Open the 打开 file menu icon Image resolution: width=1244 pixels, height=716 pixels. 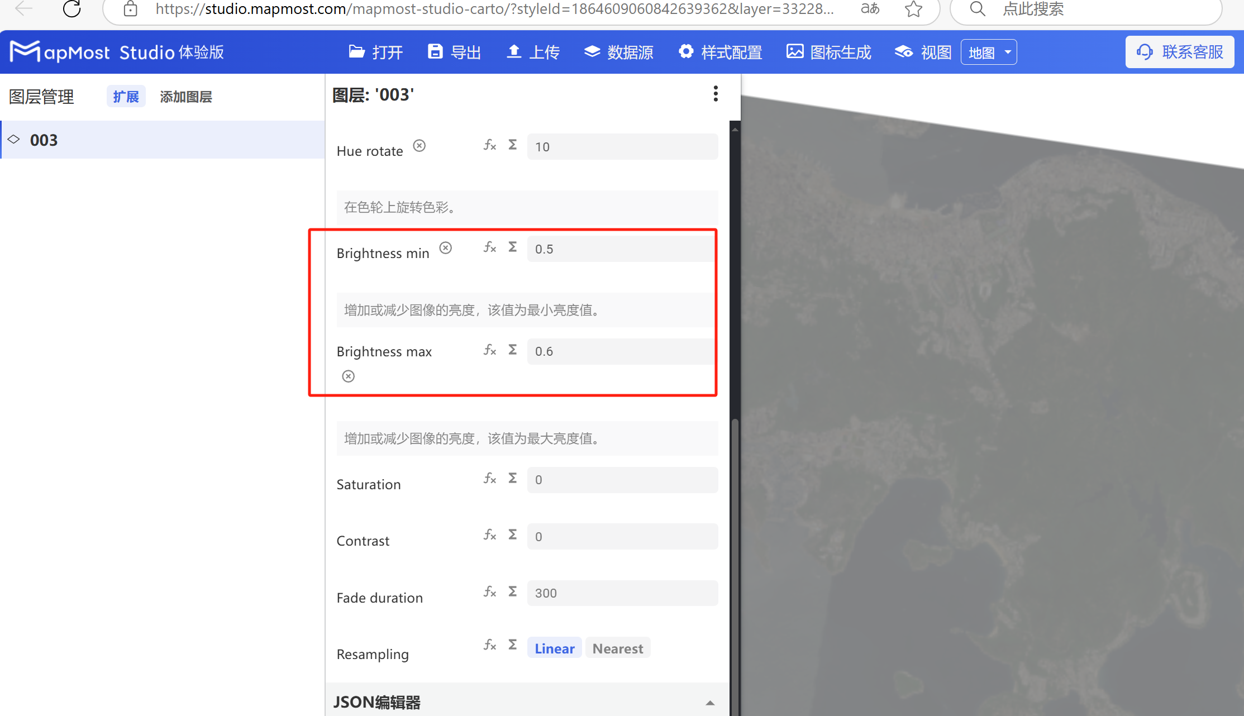tap(357, 51)
